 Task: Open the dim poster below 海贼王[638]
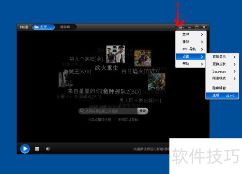click(66, 80)
